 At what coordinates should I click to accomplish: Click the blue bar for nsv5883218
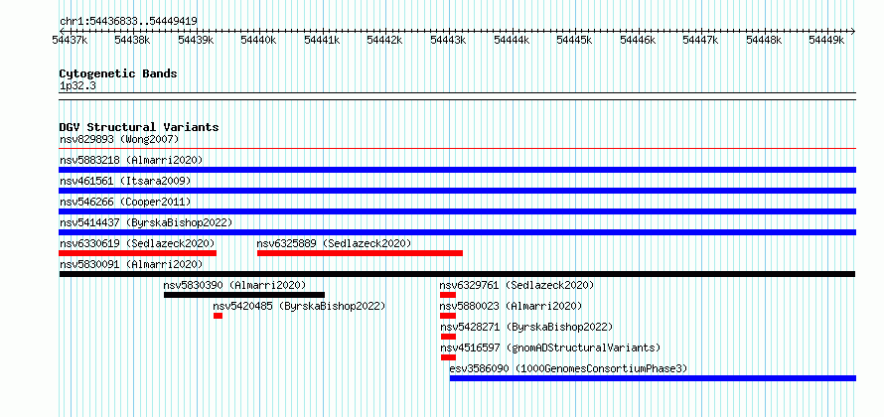[458, 170]
